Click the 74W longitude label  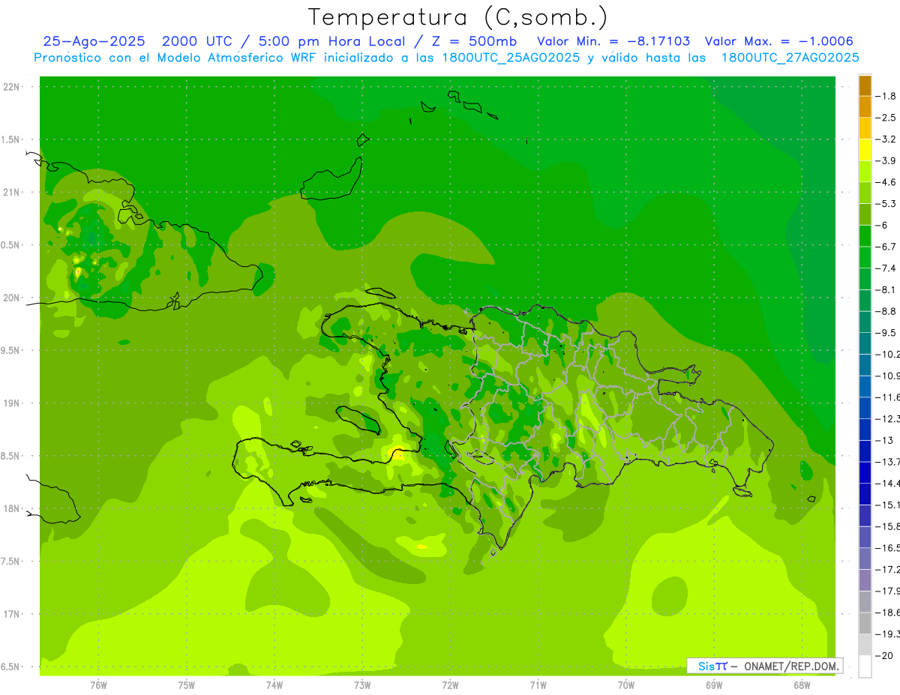point(274,685)
